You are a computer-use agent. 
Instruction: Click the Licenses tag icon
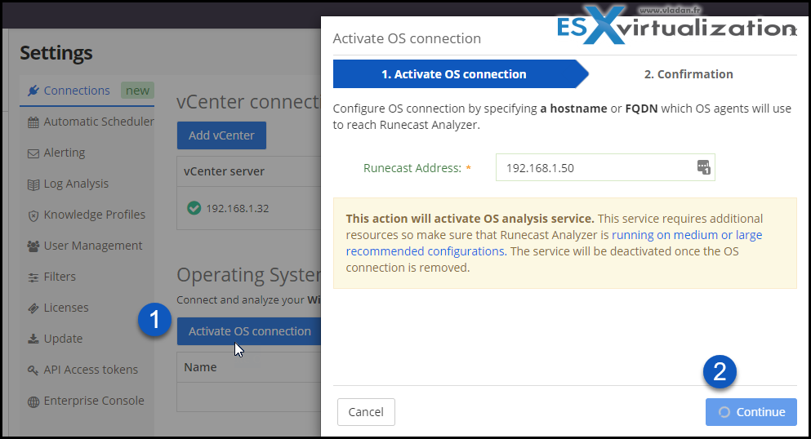tap(33, 308)
